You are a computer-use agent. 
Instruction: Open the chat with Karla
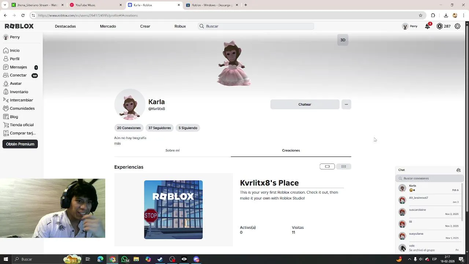tap(429, 188)
